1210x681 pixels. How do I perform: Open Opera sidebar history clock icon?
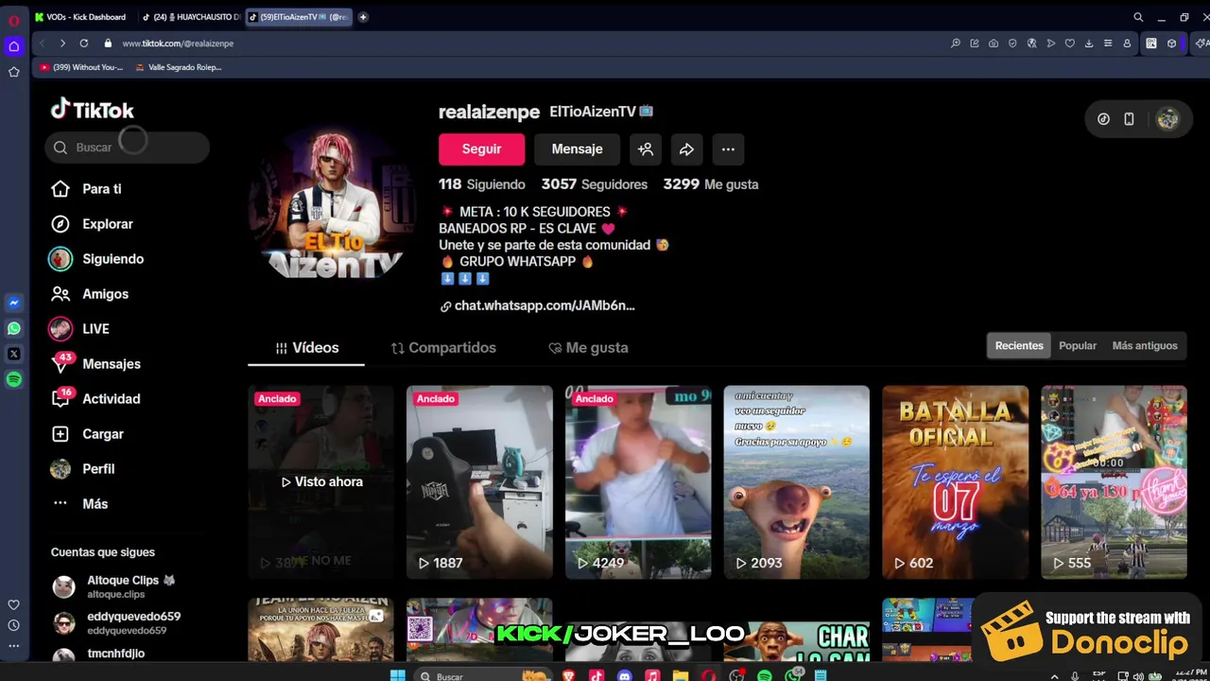coord(13,625)
